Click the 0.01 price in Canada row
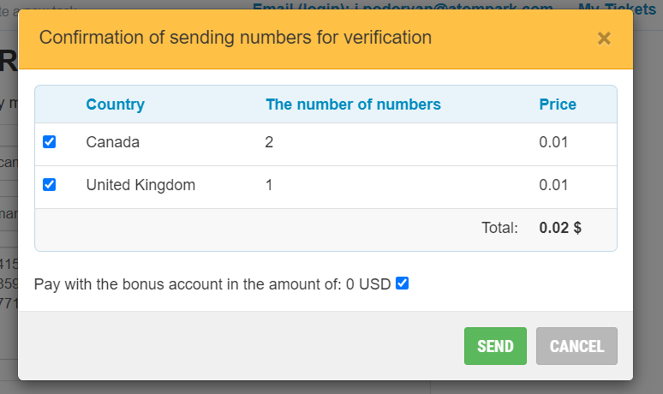This screenshot has width=663, height=394. click(553, 142)
